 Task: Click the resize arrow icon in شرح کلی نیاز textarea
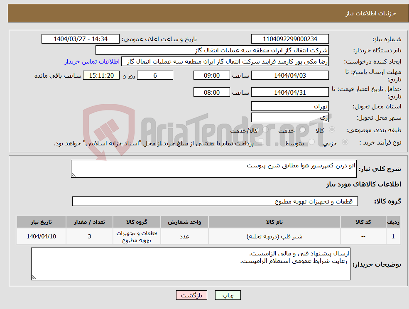pos(75,174)
